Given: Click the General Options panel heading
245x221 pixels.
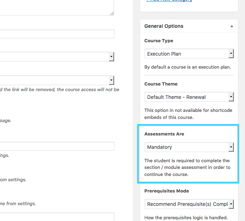Looking at the screenshot, I should pyautogui.click(x=164, y=26).
